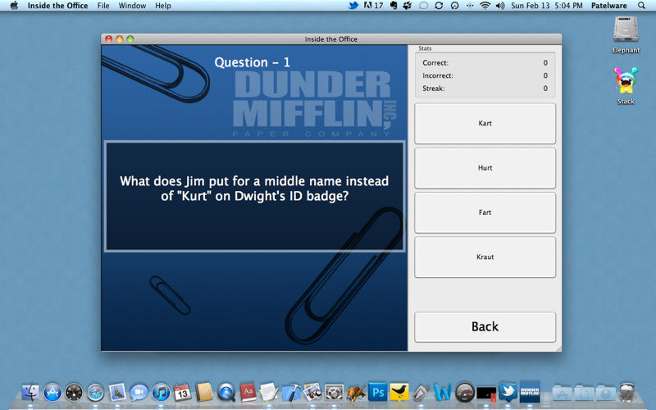This screenshot has width=656, height=410.
Task: Minimize the Inside the Office window
Action: 120,39
